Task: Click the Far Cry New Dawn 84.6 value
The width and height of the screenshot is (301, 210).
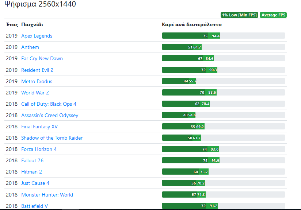Action: (x=209, y=58)
